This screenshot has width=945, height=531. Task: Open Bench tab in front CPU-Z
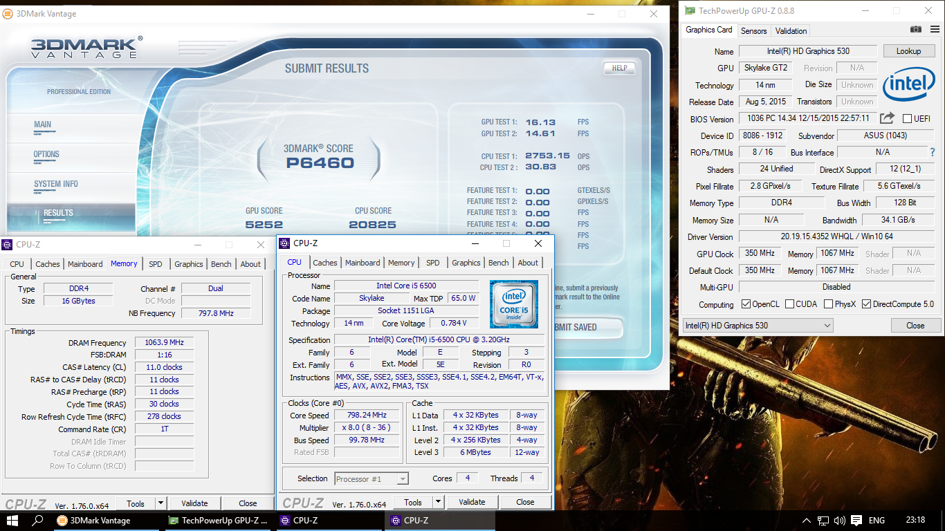[x=498, y=263]
